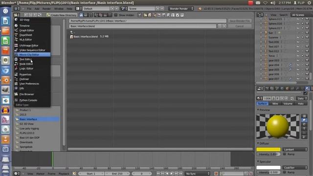Open the info header editor type selector
313x176 pixels.
coord(17,9)
